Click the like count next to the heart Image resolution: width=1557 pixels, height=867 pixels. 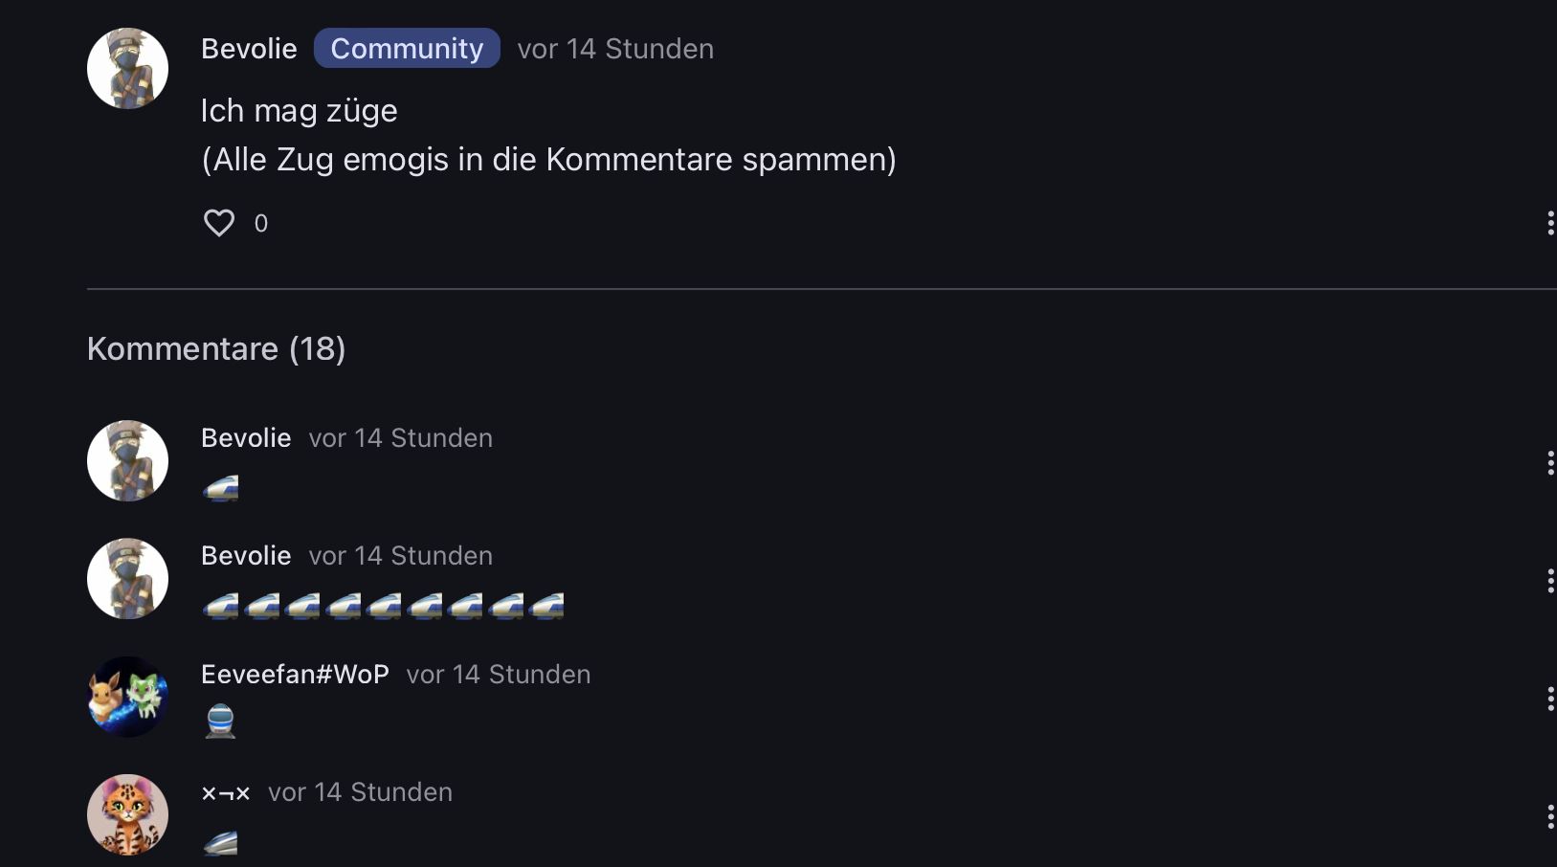(261, 224)
